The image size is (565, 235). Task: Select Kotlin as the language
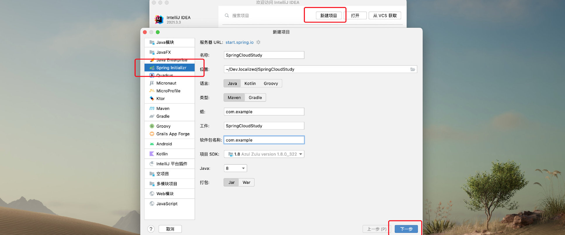[250, 83]
